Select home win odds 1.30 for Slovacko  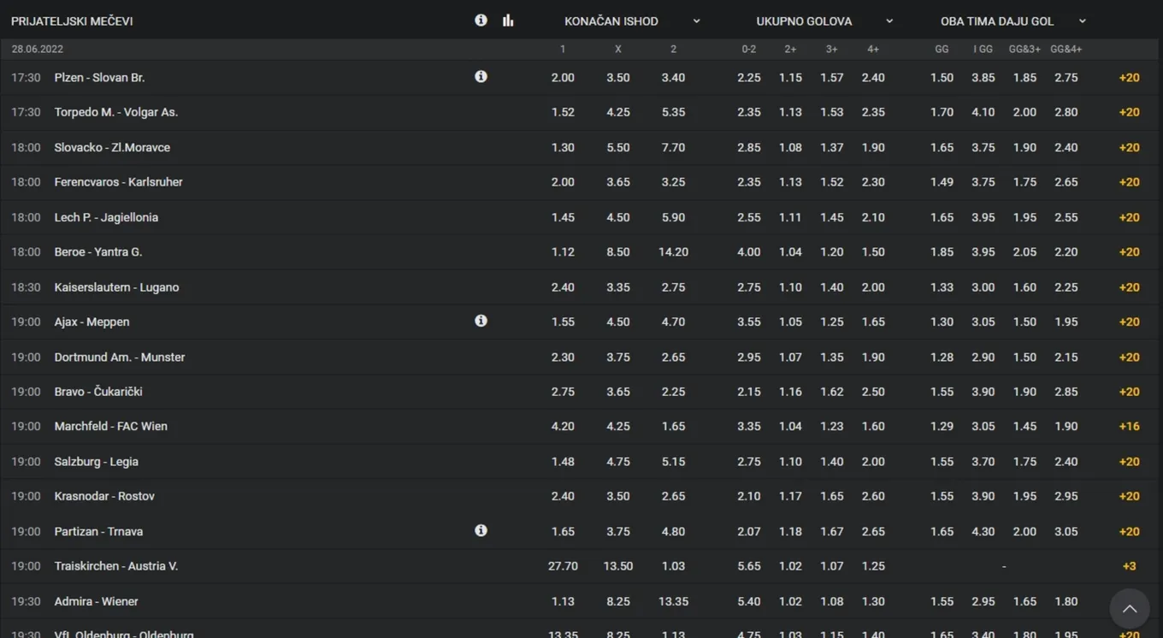pyautogui.click(x=563, y=147)
